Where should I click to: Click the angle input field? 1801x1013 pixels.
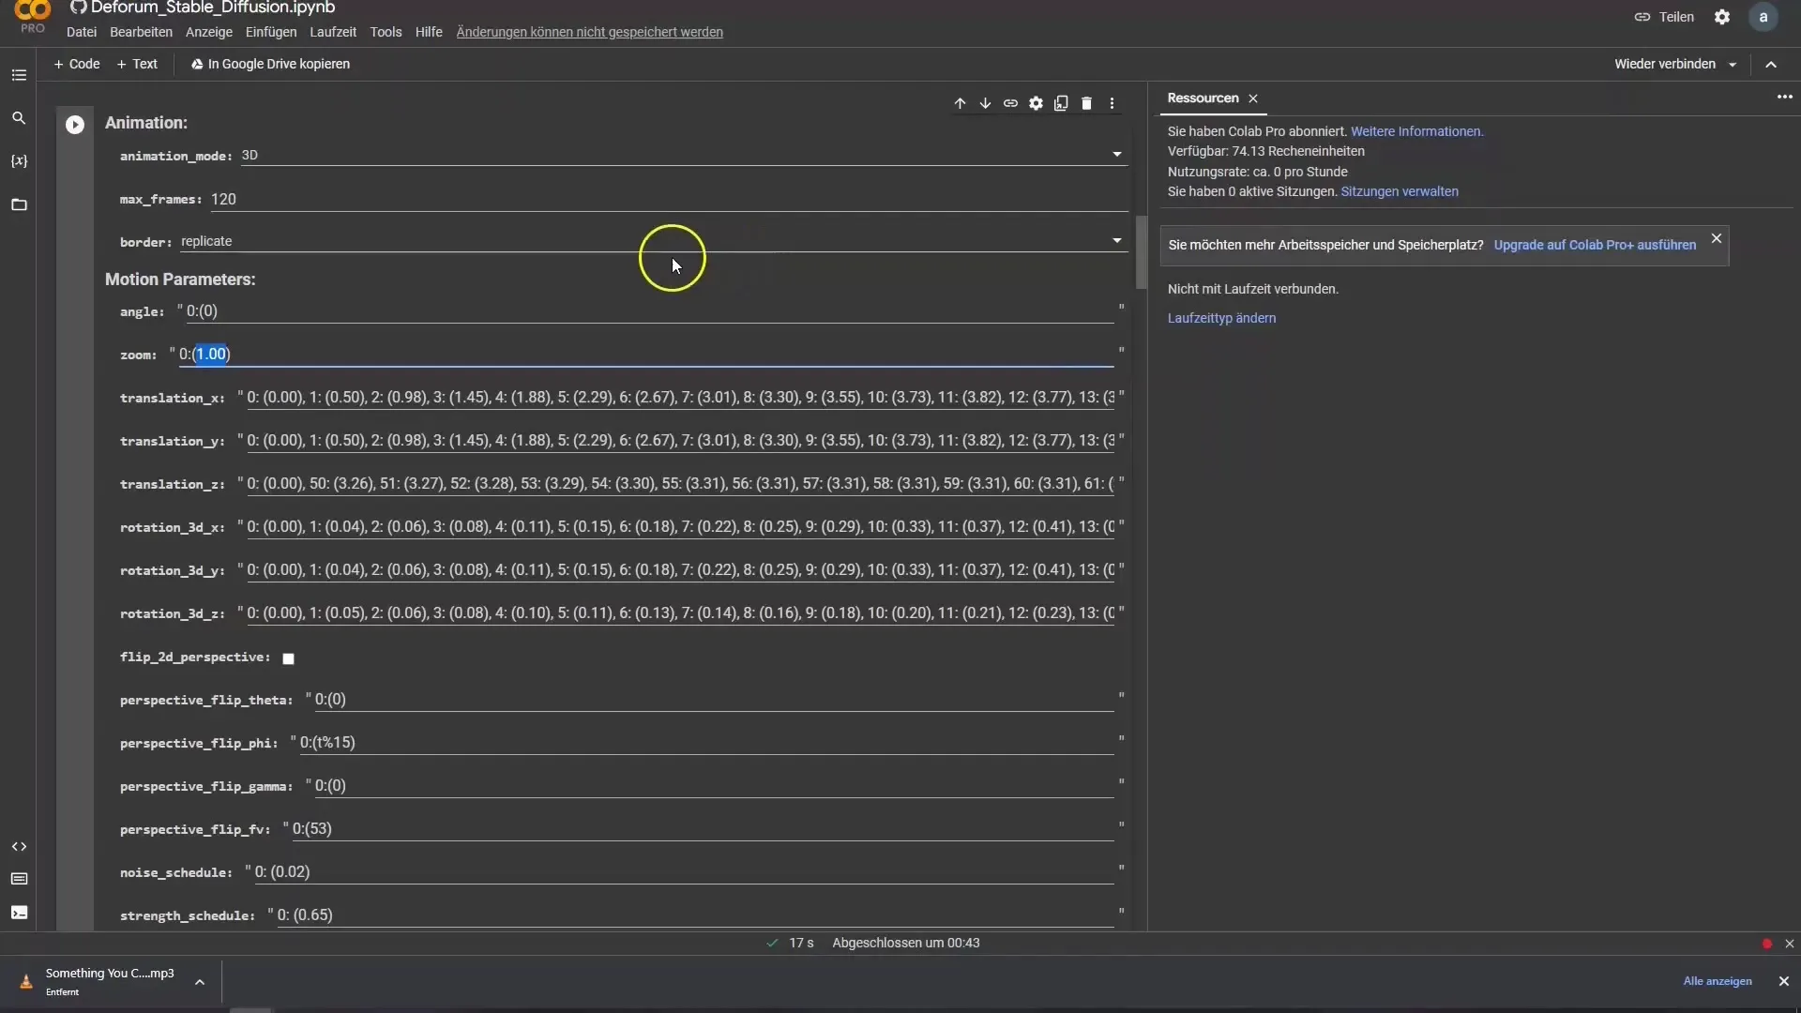(650, 311)
